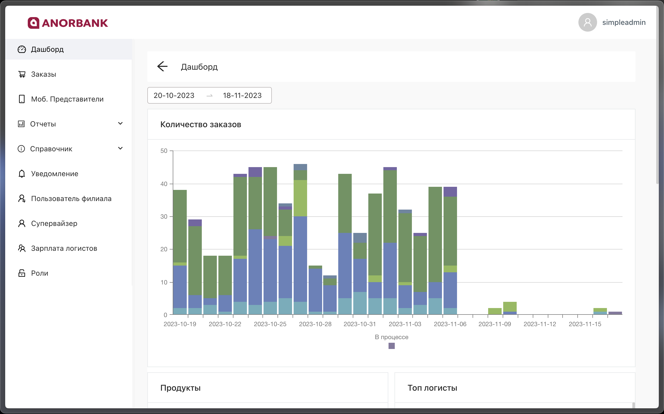
Task: Click the bell icon beside Уведомление
Action: point(22,174)
